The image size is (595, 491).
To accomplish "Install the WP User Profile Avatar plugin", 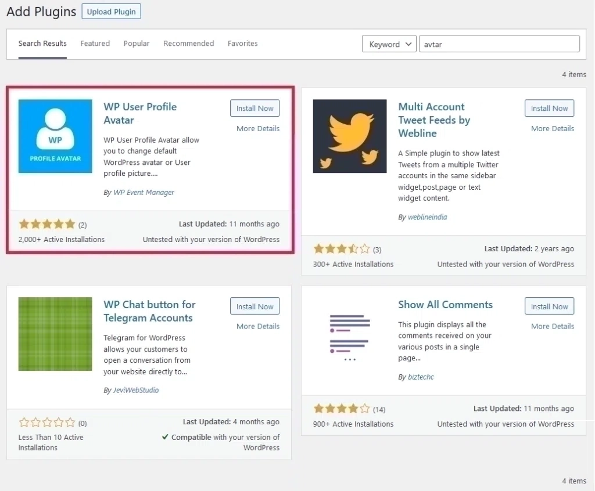I will click(x=255, y=108).
